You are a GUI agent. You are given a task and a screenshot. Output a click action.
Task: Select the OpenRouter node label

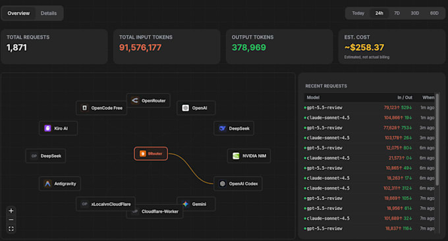point(154,101)
